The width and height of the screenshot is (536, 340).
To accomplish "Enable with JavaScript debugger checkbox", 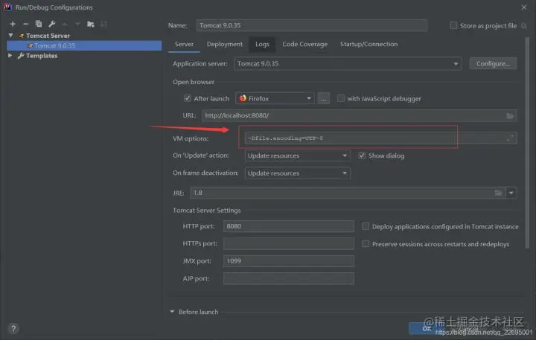I will click(341, 98).
